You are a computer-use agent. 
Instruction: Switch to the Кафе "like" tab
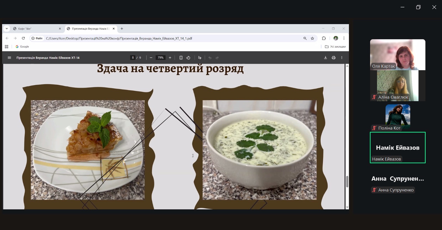tap(36, 29)
